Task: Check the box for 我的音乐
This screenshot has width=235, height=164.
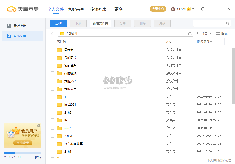Action: pyautogui.click(x=52, y=65)
